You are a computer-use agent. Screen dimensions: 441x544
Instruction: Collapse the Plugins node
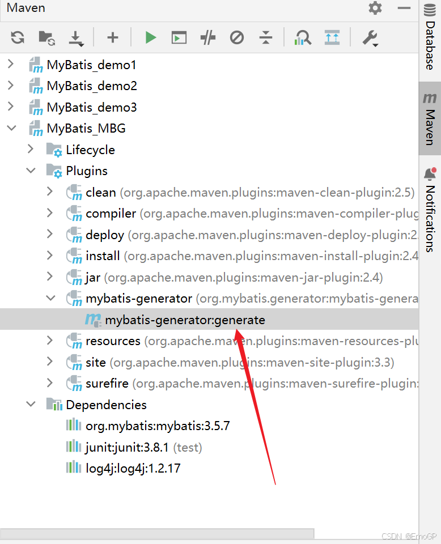[31, 171]
